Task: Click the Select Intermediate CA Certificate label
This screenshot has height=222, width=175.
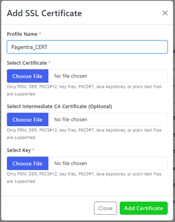Action: pos(60,106)
